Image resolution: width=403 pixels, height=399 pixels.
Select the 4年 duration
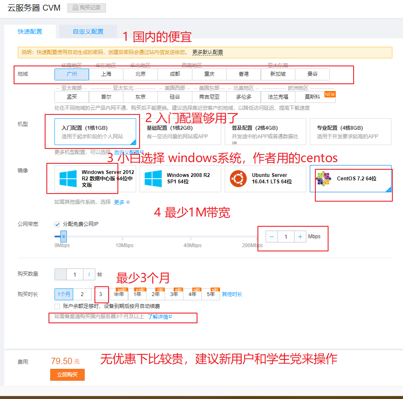(x=192, y=294)
